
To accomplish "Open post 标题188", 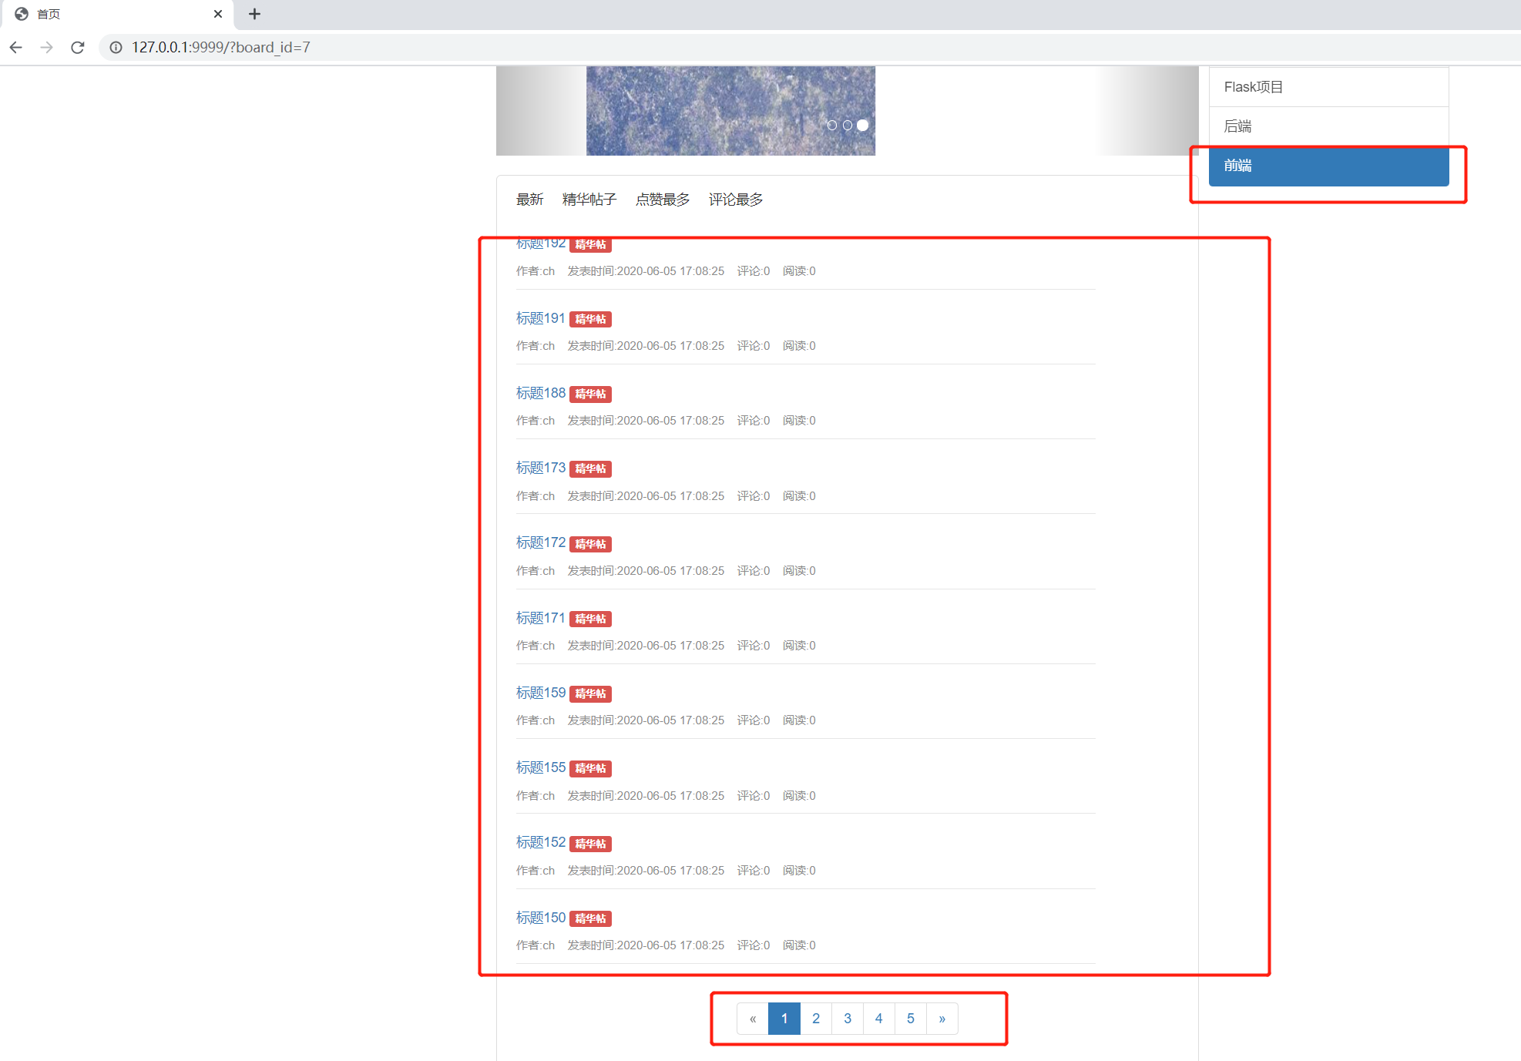I will point(540,393).
